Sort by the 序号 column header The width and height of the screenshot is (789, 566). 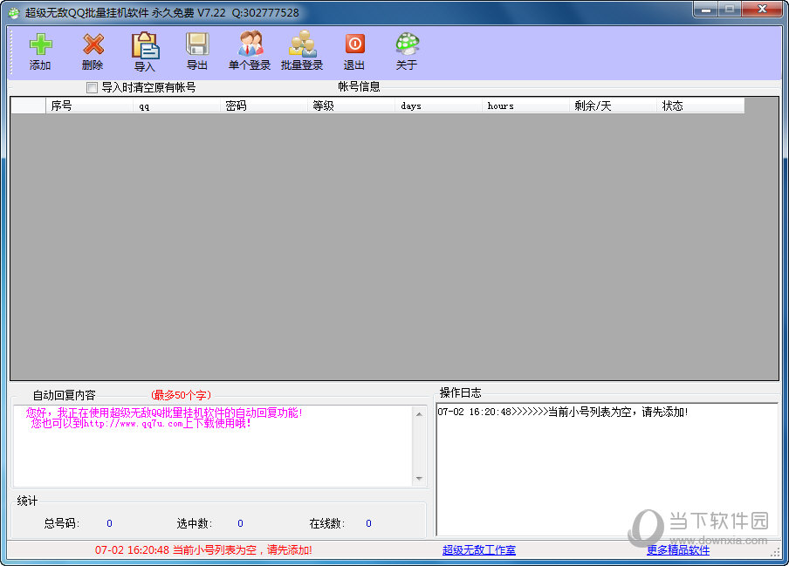point(90,106)
